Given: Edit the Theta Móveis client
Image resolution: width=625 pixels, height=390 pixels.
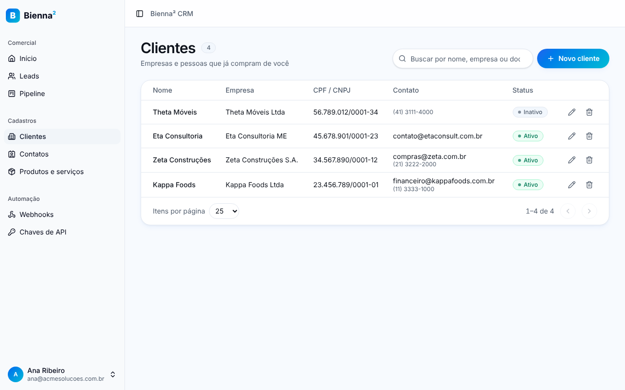Looking at the screenshot, I should tap(572, 112).
